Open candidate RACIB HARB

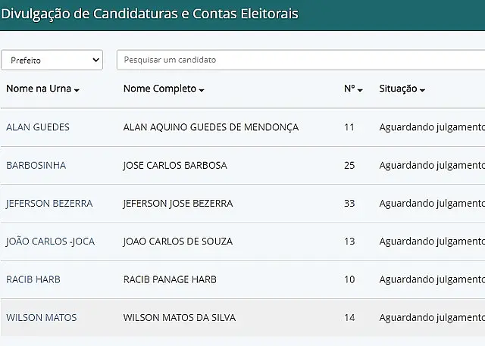(33, 279)
